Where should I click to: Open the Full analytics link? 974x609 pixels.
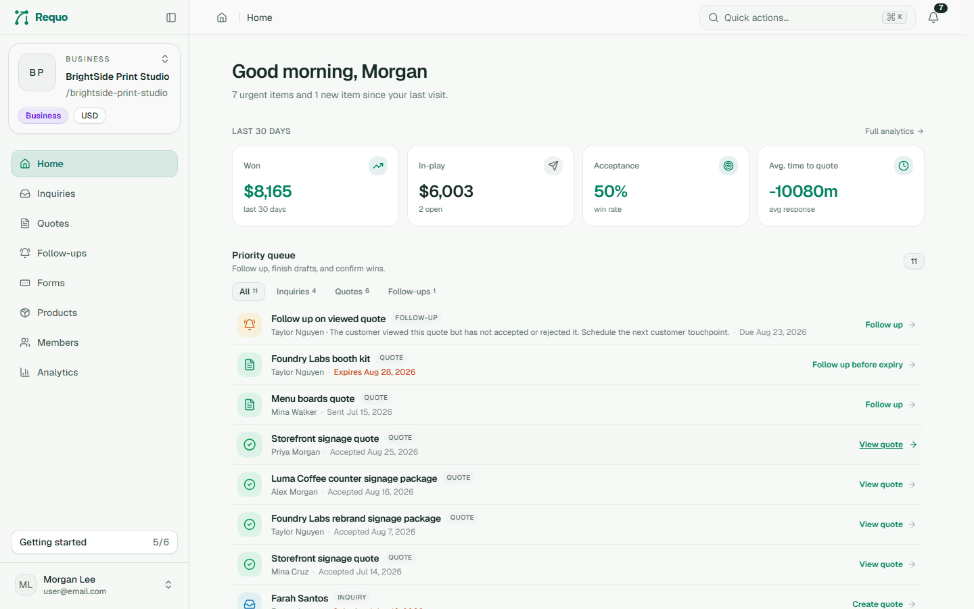tap(894, 131)
